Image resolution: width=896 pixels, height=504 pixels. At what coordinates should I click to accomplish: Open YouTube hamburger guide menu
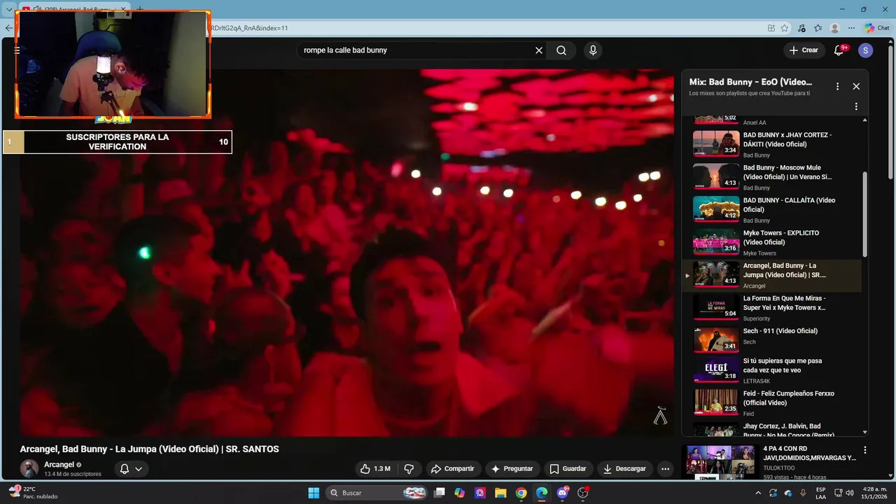pyautogui.click(x=17, y=50)
